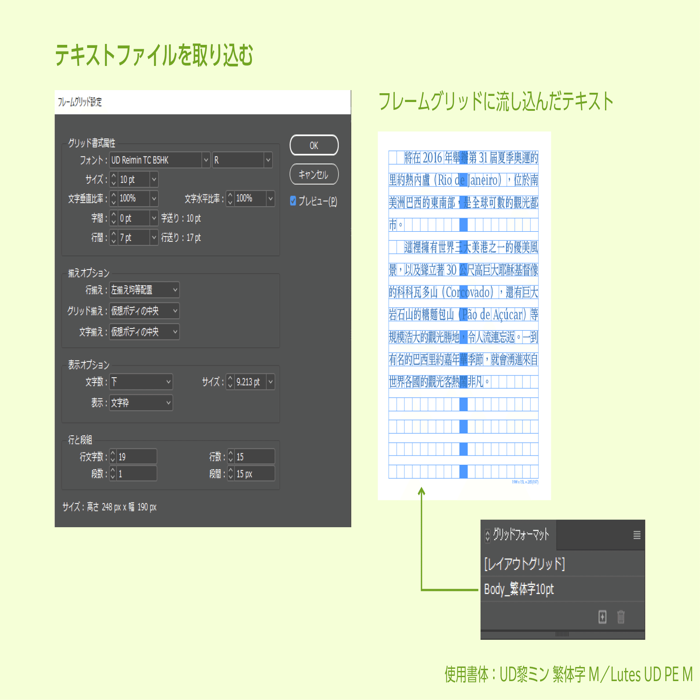Image resolution: width=700 pixels, height=700 pixels.
Task: Click the text frame grid containing 將在 2016 年
Action: pyautogui.click(x=463, y=314)
